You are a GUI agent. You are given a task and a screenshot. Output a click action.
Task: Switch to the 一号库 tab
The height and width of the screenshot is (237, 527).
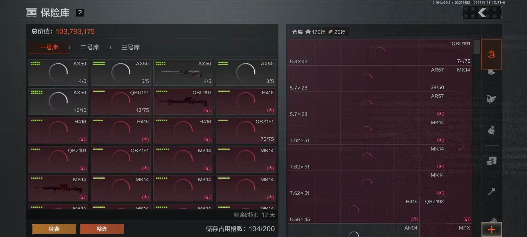click(49, 47)
